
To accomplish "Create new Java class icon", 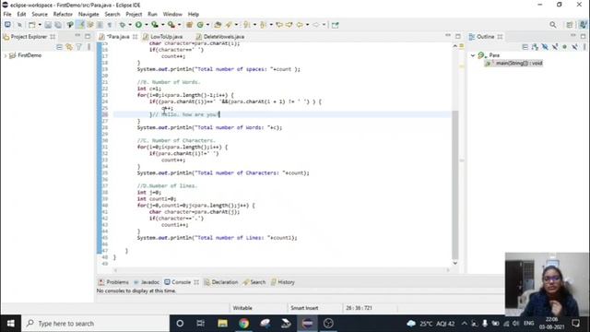I will (200, 25).
